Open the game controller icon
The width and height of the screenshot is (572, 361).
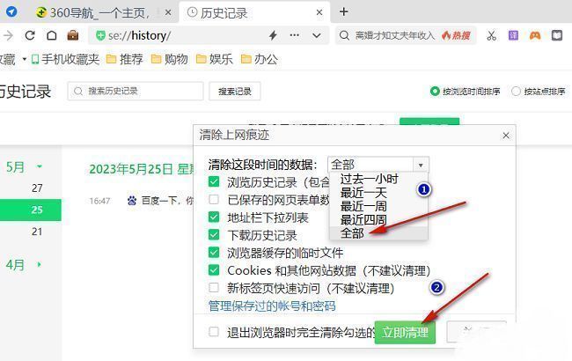tap(535, 35)
